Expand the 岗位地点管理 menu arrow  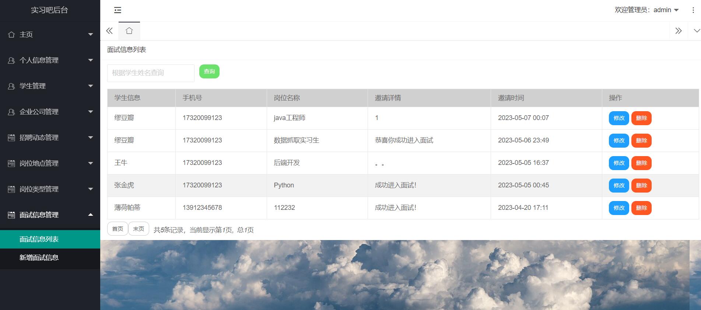(91, 163)
